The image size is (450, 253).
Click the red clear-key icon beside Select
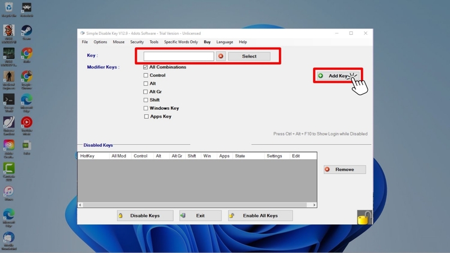(x=220, y=56)
